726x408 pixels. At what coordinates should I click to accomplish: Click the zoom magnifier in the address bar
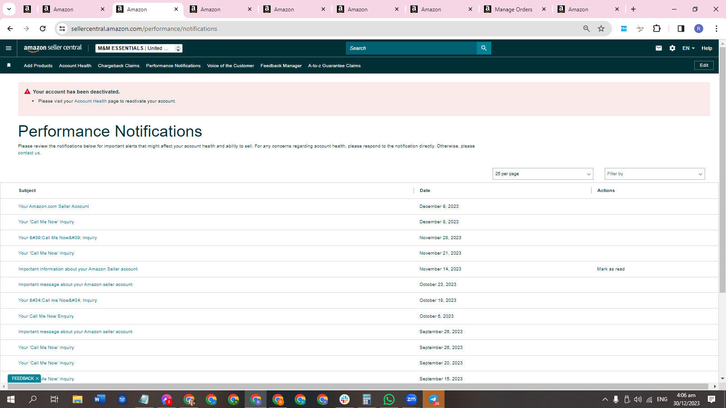tap(587, 29)
